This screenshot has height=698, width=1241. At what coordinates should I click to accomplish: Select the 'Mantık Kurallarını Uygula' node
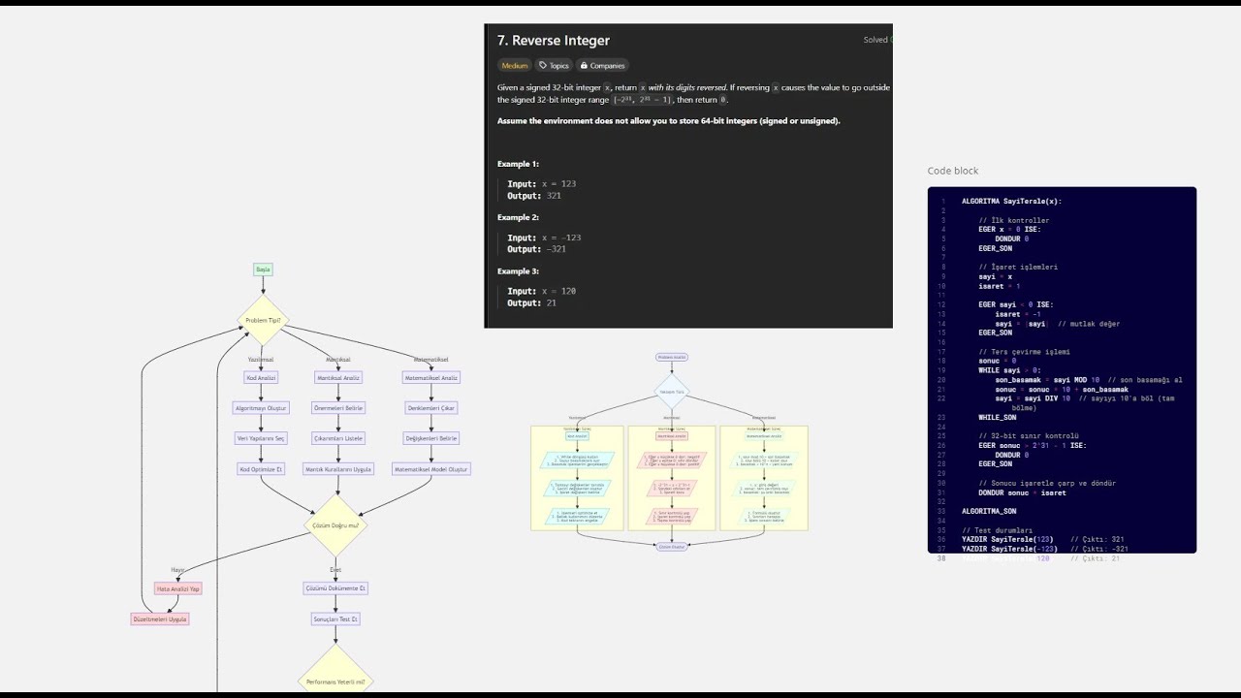coord(338,469)
